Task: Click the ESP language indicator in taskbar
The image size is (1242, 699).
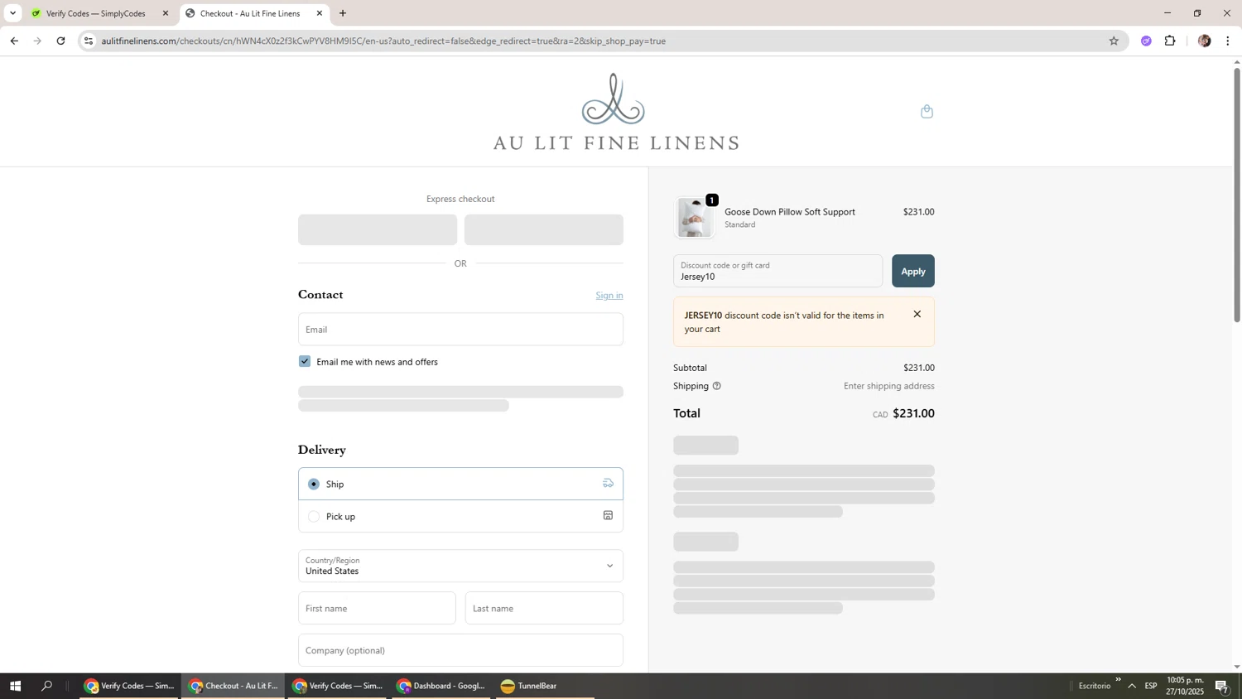Action: [1151, 686]
